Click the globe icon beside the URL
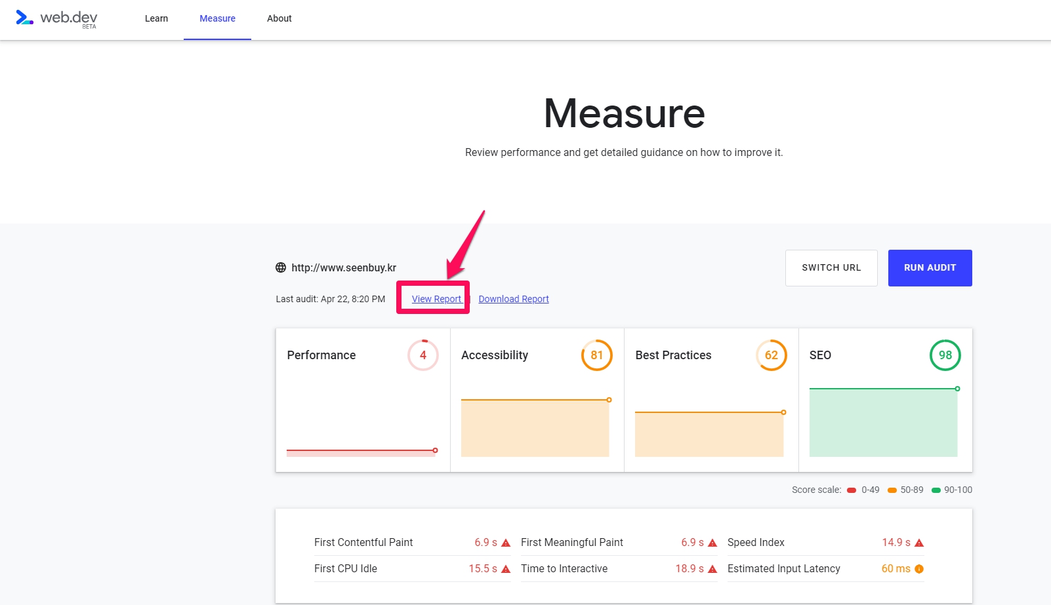1051x605 pixels. click(x=281, y=267)
